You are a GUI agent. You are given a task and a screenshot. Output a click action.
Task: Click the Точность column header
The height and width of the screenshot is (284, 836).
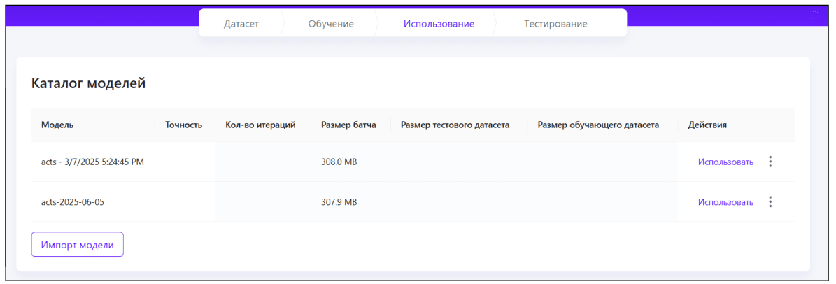point(183,125)
